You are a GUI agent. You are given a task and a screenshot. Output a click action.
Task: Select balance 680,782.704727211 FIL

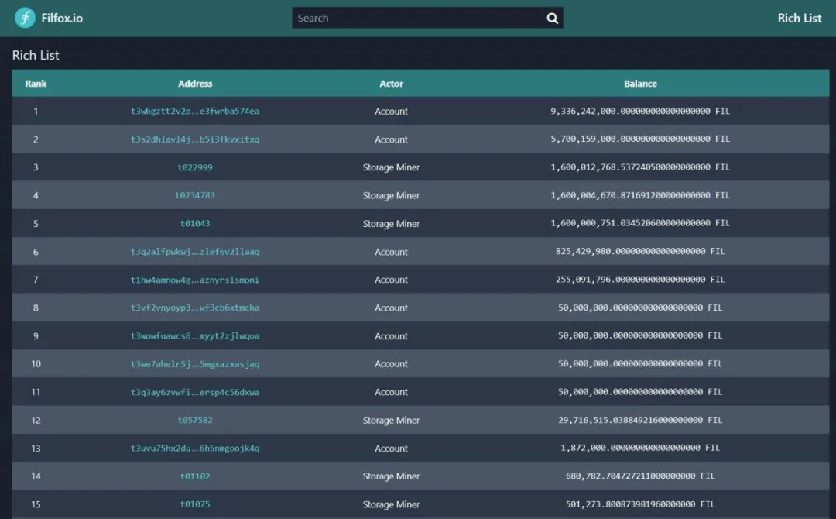(640, 476)
